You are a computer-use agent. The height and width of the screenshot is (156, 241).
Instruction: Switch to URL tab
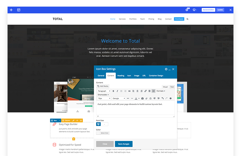click(144, 76)
